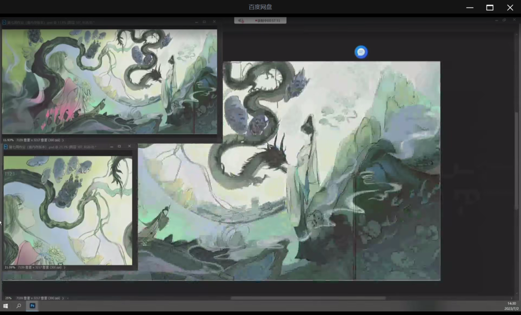Click the 25% zoom level field
The height and width of the screenshot is (315, 521).
(8, 298)
